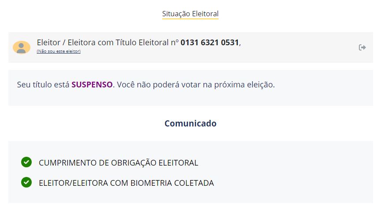
Task: Click the 'nº' label before voter number
Action: 175,43
